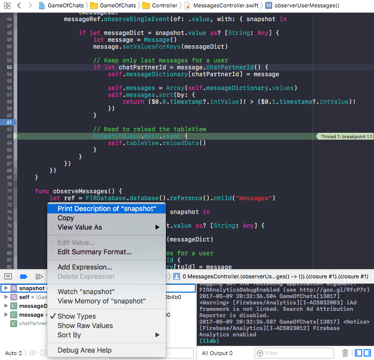This screenshot has width=374, height=360.
Task: Click the snapshot argument type icon
Action: 14,288
